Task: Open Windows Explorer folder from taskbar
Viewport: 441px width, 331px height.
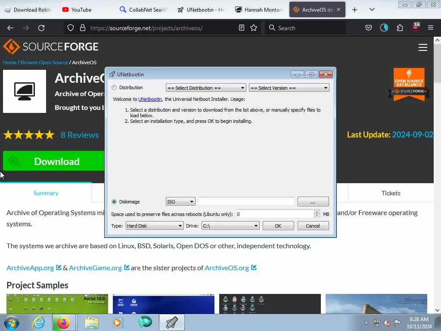Action: (x=92, y=322)
